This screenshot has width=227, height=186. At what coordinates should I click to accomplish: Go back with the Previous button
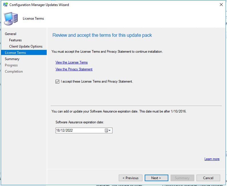(x=130, y=178)
